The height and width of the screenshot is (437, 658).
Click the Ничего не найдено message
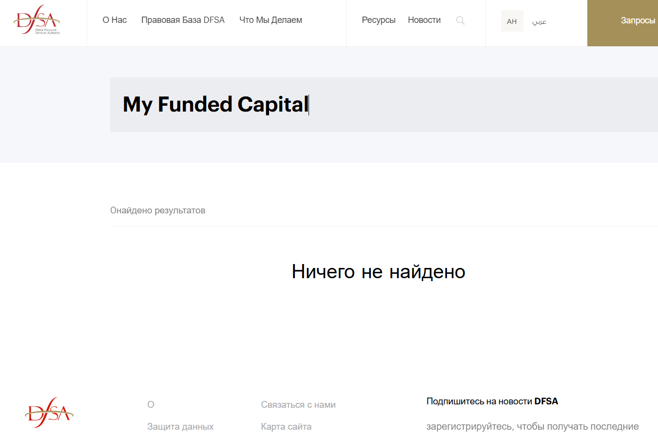(x=378, y=271)
